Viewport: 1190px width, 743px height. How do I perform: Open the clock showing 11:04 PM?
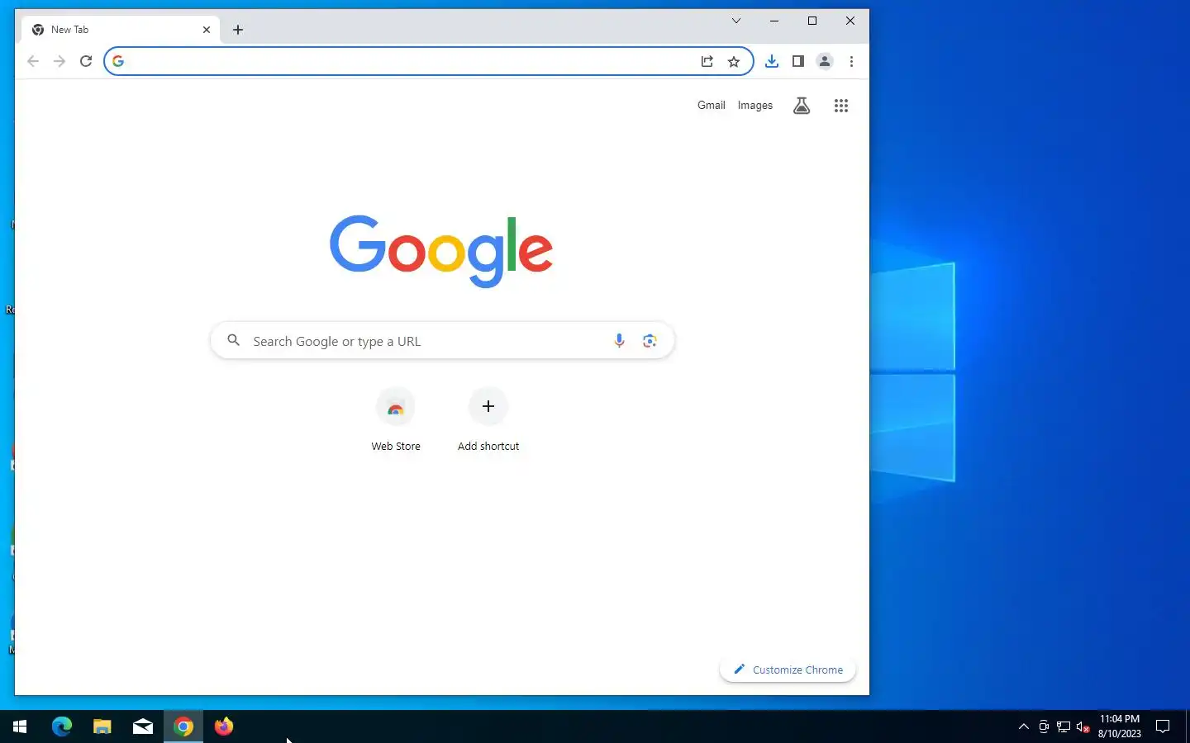1120,726
